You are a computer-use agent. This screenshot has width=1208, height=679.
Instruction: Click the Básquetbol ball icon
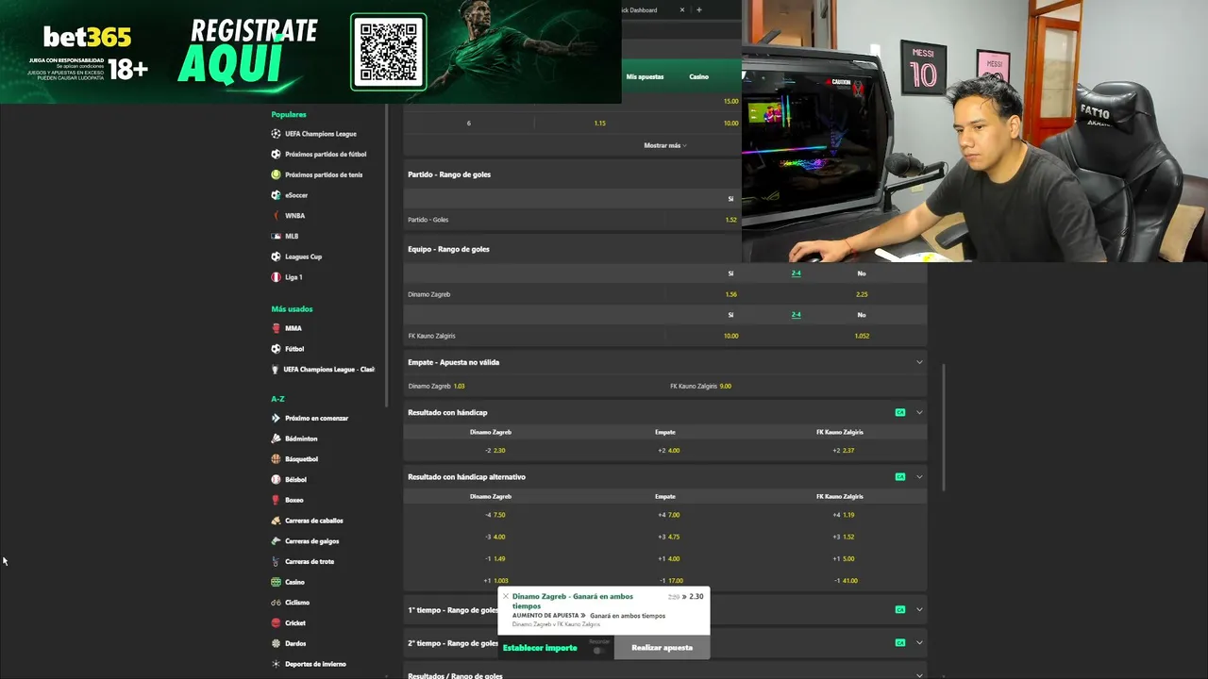(x=276, y=459)
